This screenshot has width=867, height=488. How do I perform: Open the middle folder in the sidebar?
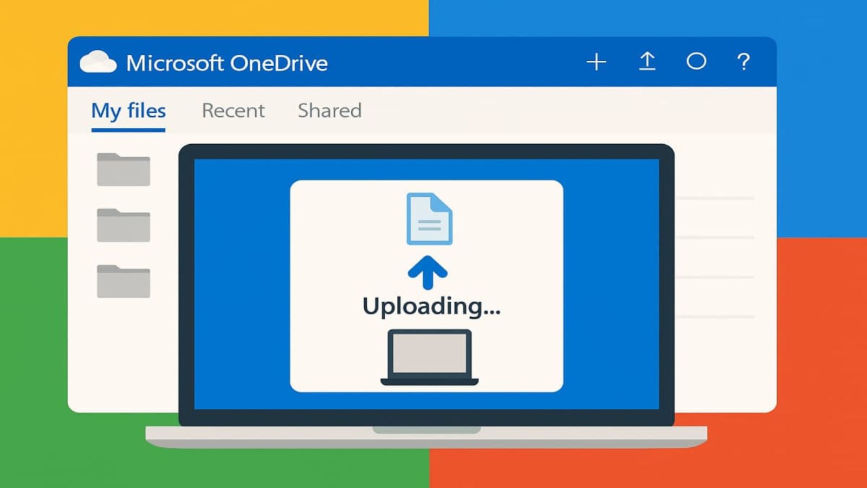coord(124,225)
